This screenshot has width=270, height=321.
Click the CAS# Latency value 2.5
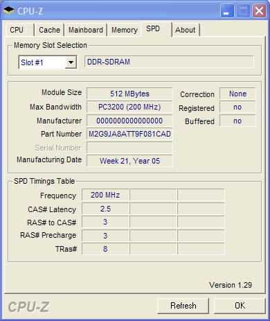[105, 209]
